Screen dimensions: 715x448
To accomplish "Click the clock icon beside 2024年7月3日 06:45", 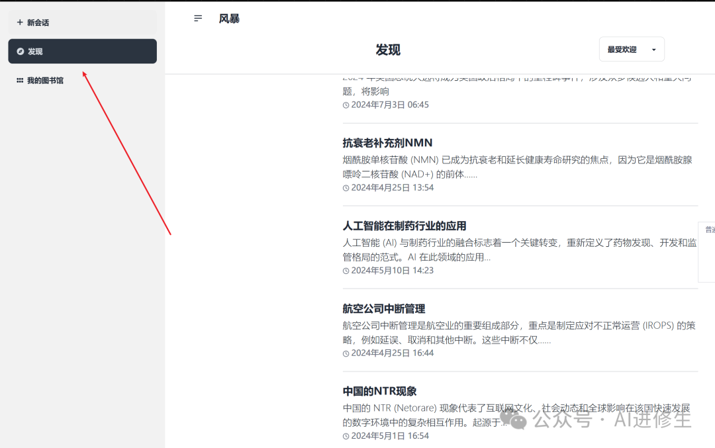I will point(346,105).
